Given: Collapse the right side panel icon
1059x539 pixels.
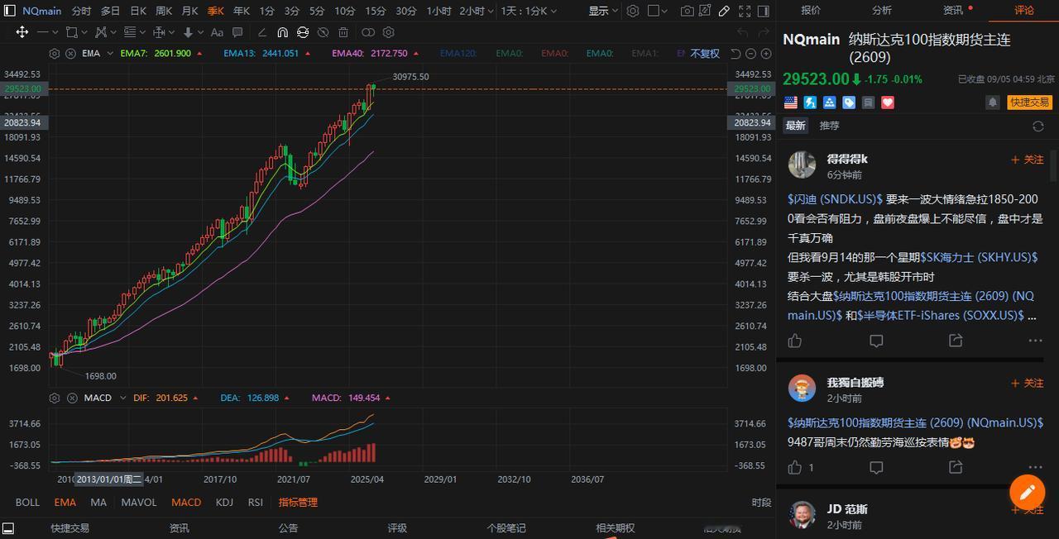Looking at the screenshot, I should tap(762, 11).
